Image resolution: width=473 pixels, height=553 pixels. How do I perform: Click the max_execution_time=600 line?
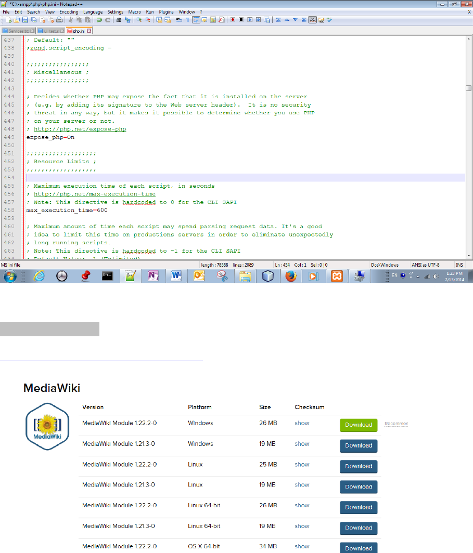[x=67, y=210]
